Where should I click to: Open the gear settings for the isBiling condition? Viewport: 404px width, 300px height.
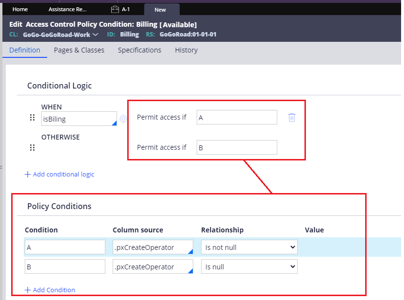click(123, 118)
